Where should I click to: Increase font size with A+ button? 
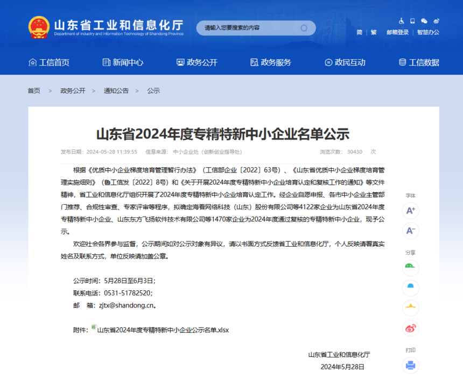click(410, 211)
